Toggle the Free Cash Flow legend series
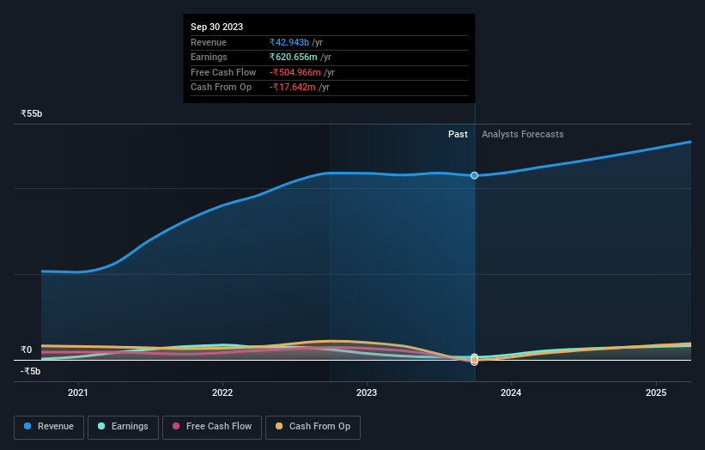This screenshot has width=705, height=450. click(212, 427)
